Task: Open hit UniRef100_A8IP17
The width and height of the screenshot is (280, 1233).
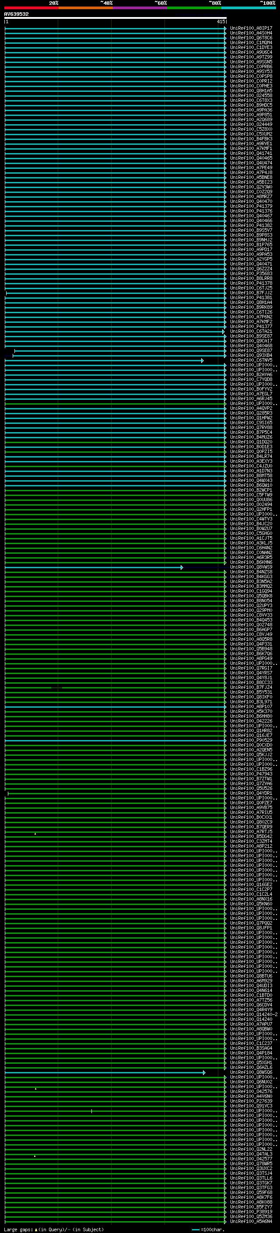Action: pos(251,28)
